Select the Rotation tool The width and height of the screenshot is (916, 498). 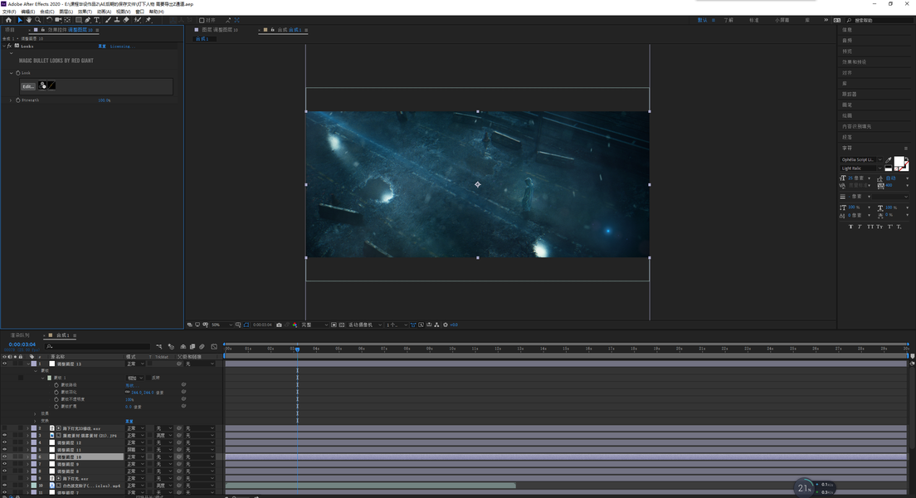[49, 20]
